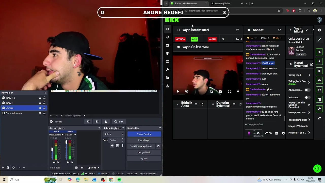Open virtual camera settings gear icon
The height and width of the screenshot is (183, 325).
click(158, 146)
